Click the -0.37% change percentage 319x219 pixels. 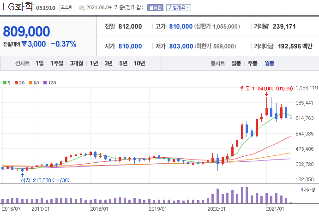(x=64, y=44)
